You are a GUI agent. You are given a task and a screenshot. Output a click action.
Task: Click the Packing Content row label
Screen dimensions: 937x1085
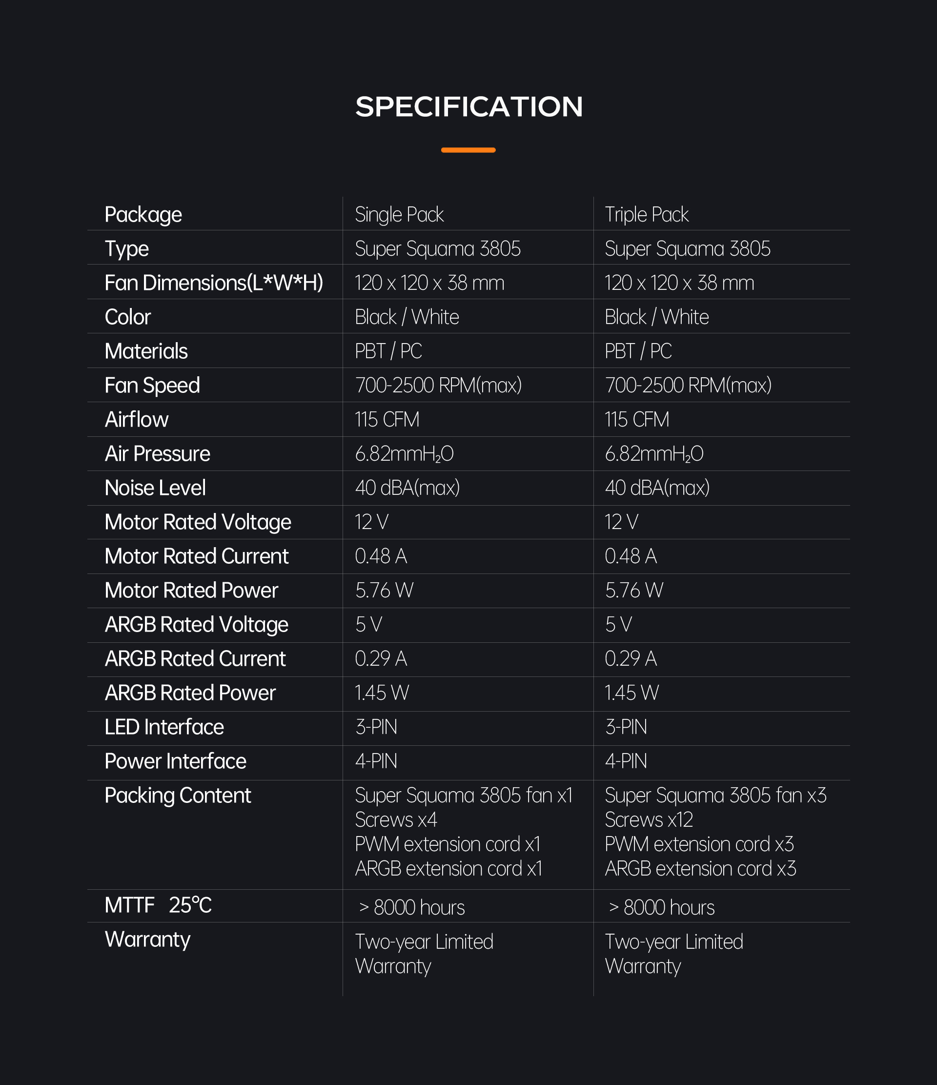click(178, 796)
